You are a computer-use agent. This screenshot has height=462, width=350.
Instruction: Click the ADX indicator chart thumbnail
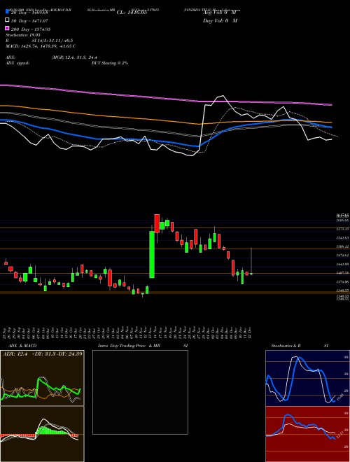pyautogui.click(x=42, y=378)
